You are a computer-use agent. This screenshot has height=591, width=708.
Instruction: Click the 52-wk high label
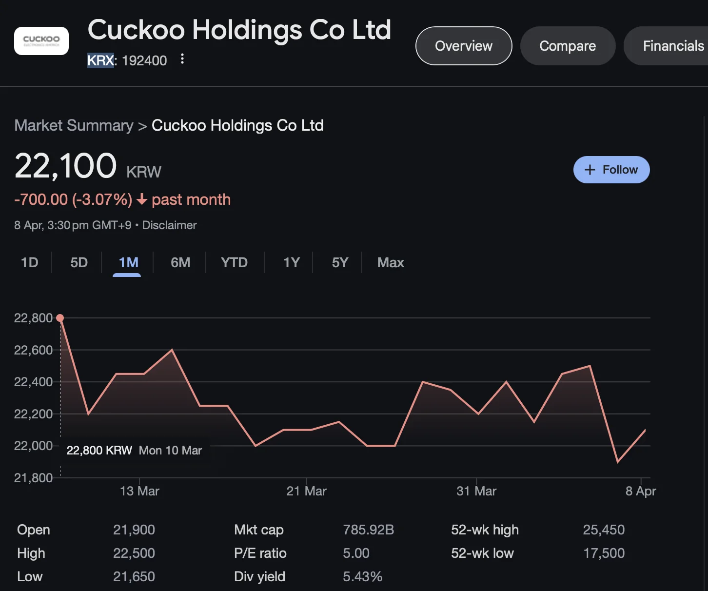485,530
